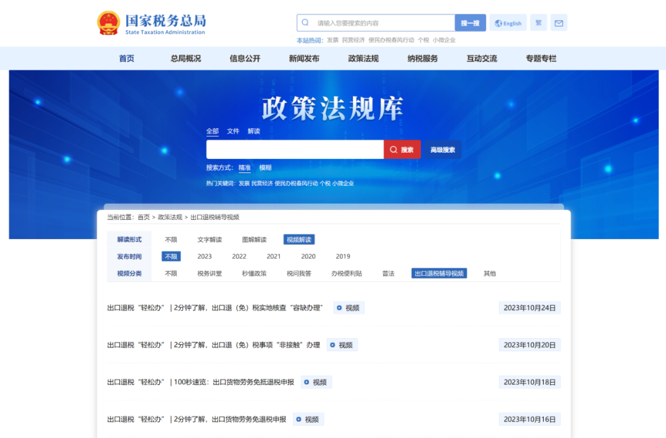Click banner keyword 便民办税春风行动
Image resolution: width=666 pixels, height=438 pixels.
pos(297,184)
